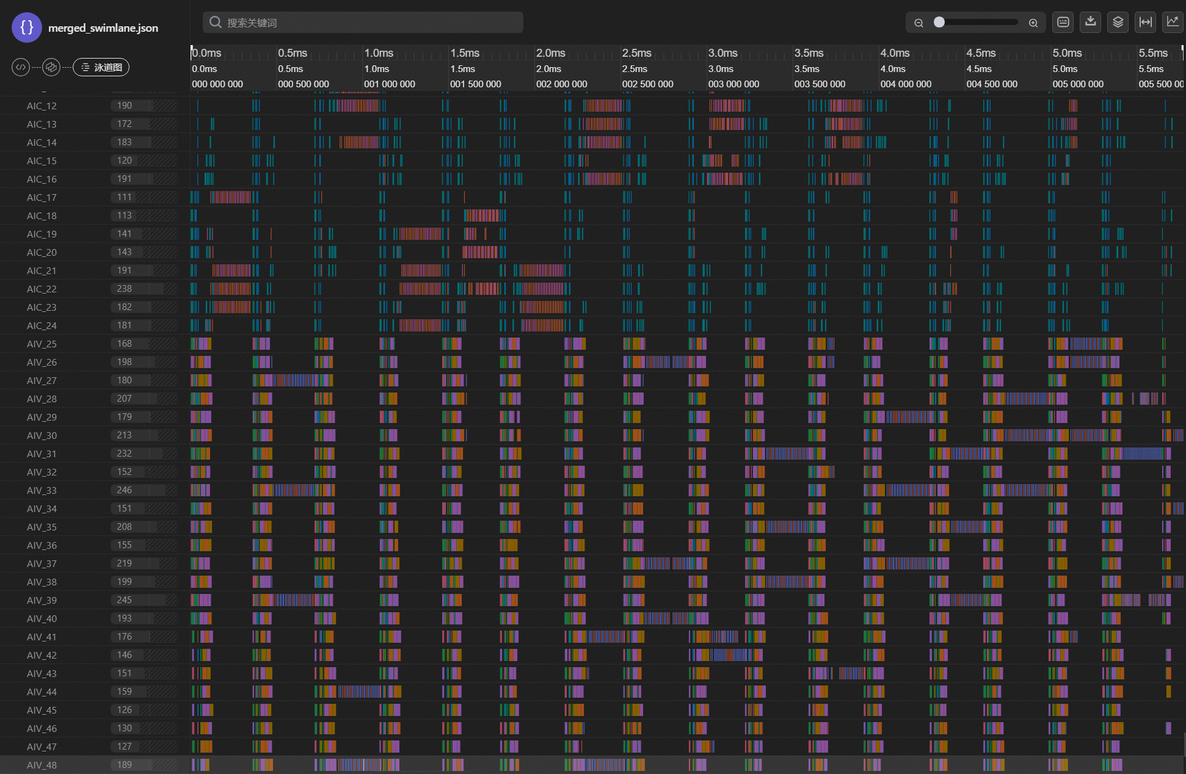Click the caption card toolbar icon
1186x774 pixels.
[x=1063, y=23]
